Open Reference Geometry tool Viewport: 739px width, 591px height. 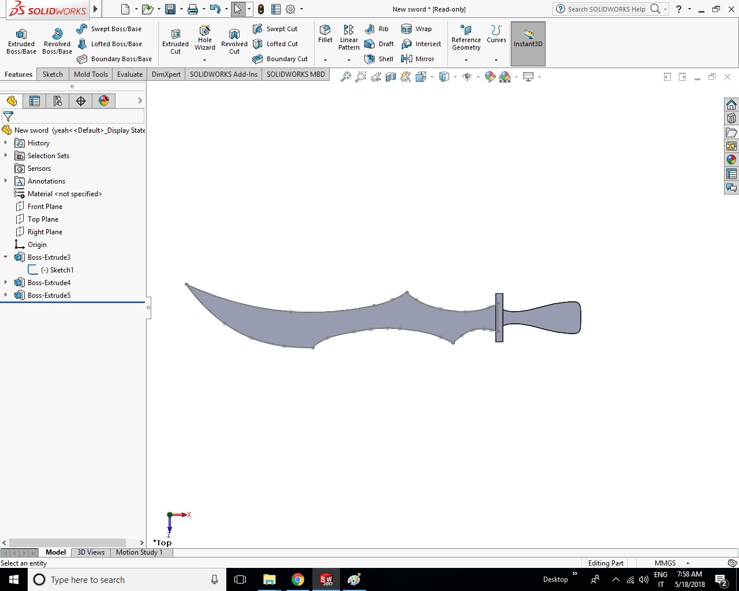coord(466,38)
